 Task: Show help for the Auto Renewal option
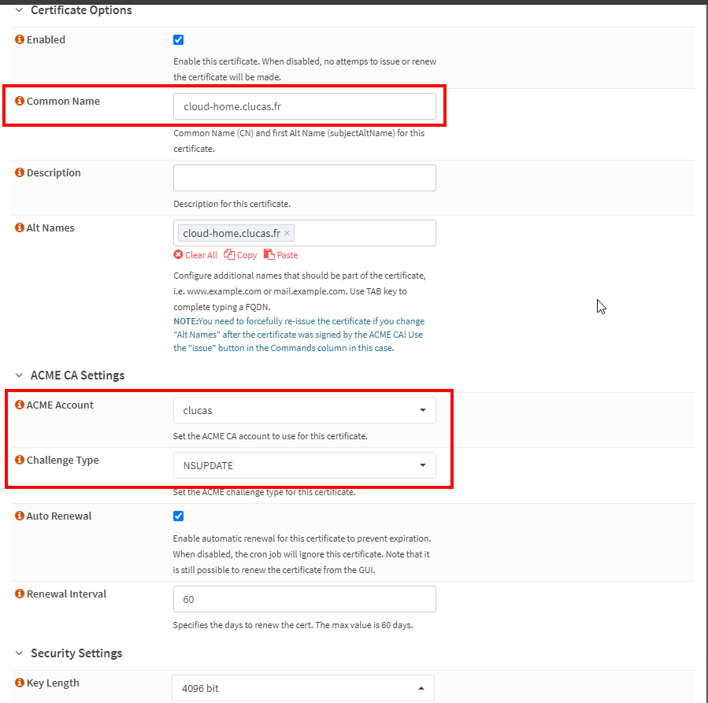pyautogui.click(x=20, y=516)
